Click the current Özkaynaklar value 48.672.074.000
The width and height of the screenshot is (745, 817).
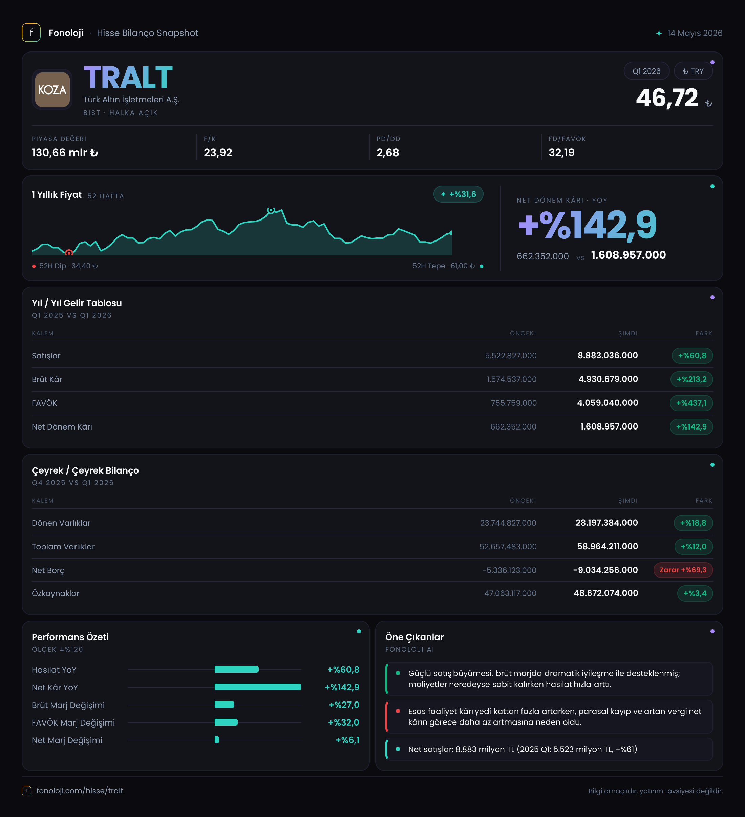pyautogui.click(x=606, y=593)
